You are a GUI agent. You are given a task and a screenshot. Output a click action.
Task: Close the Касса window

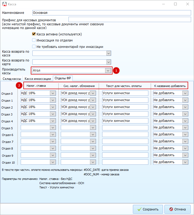(188, 4)
